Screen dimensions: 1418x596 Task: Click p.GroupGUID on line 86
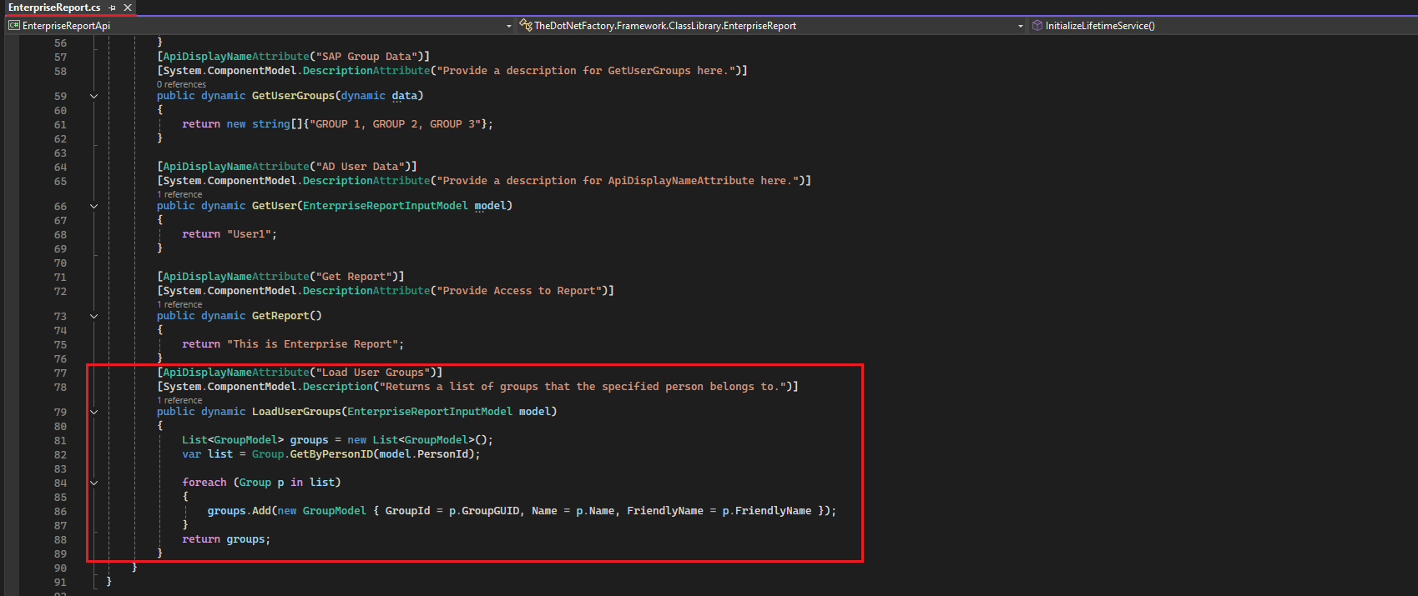[x=484, y=511]
